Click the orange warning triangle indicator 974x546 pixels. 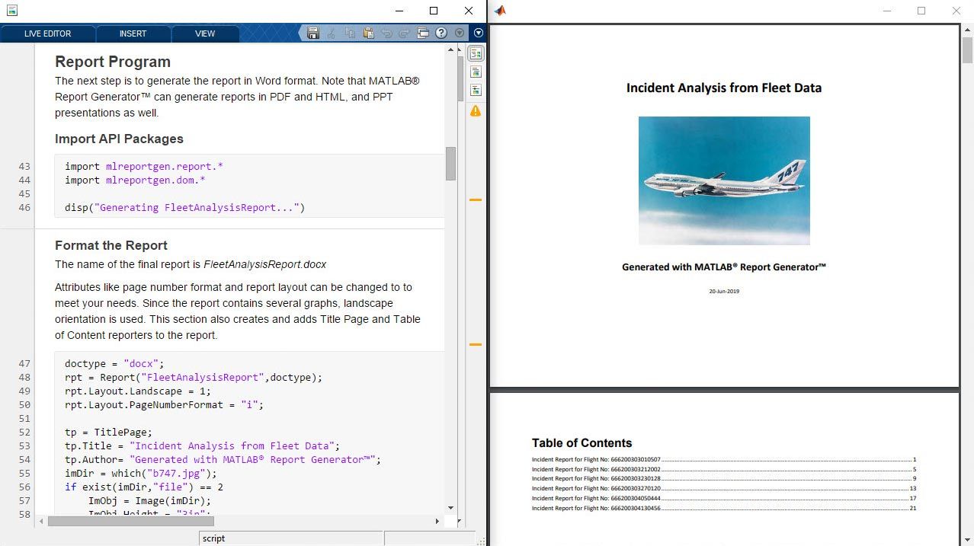pos(476,111)
